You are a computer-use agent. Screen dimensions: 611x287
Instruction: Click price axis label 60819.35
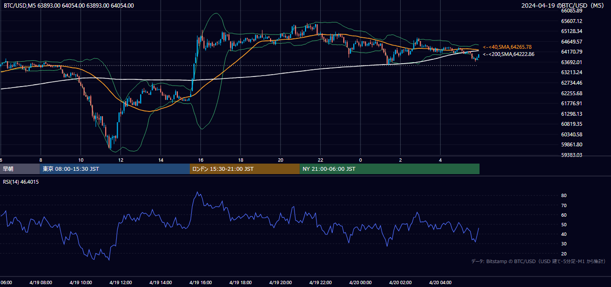pos(571,124)
